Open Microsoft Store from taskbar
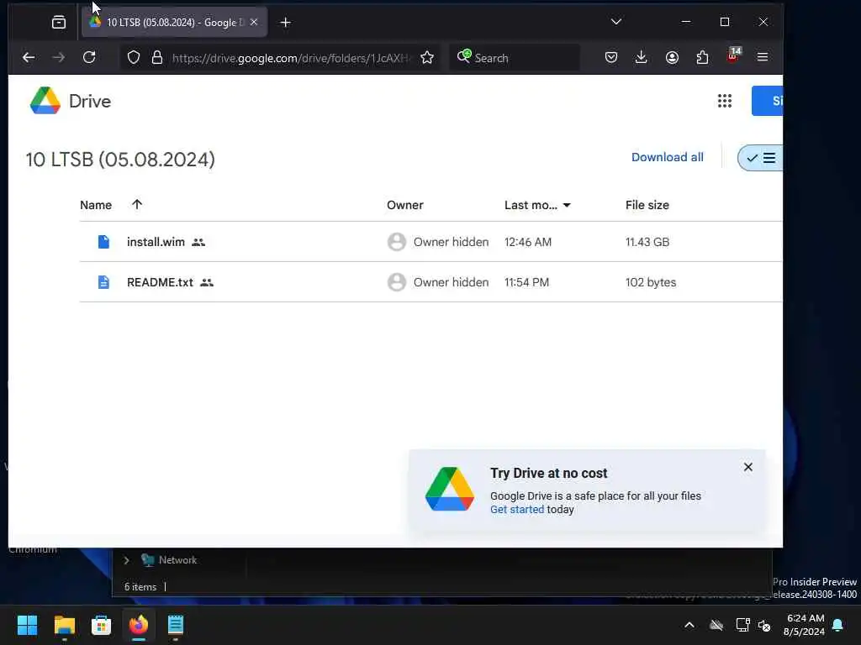 (101, 625)
